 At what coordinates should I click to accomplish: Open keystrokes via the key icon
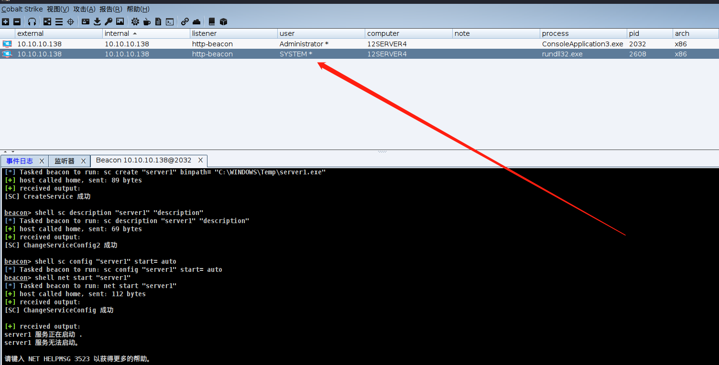[109, 21]
